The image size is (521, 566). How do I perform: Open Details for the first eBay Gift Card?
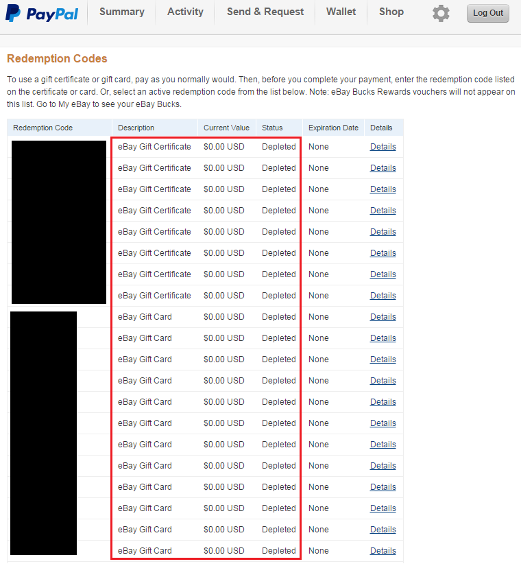coord(383,317)
